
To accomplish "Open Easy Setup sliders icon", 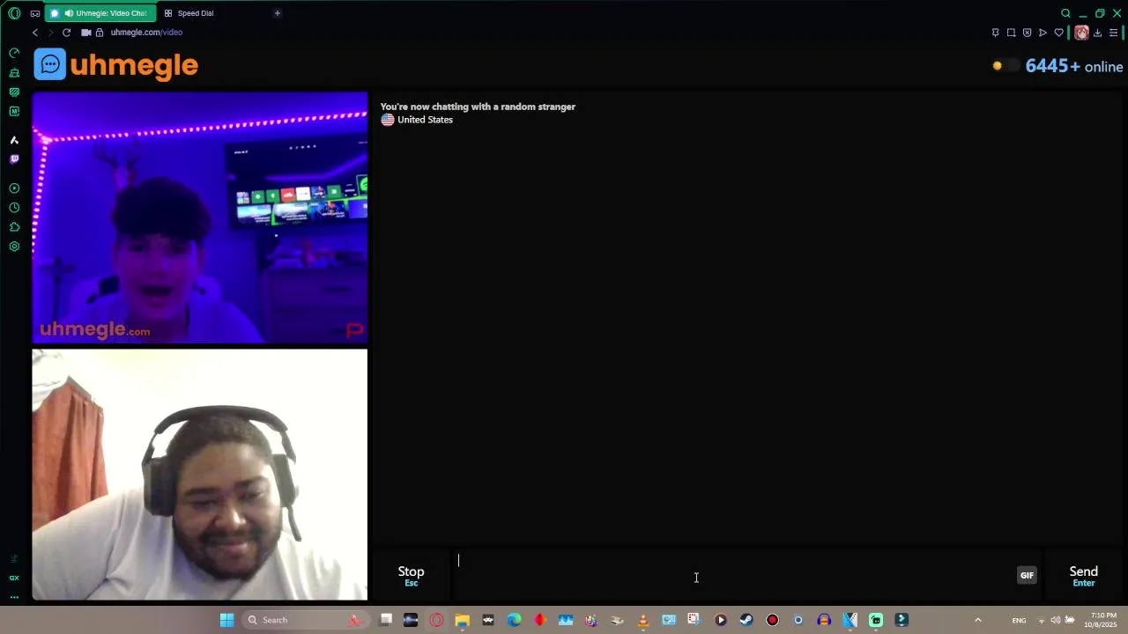I will [x=1113, y=33].
